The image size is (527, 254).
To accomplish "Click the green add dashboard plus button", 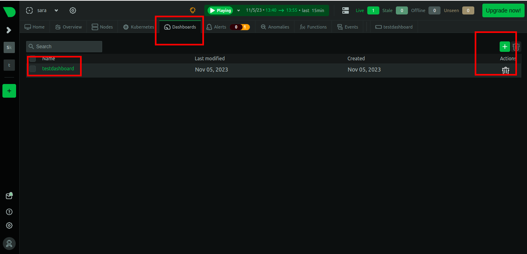I will [505, 47].
